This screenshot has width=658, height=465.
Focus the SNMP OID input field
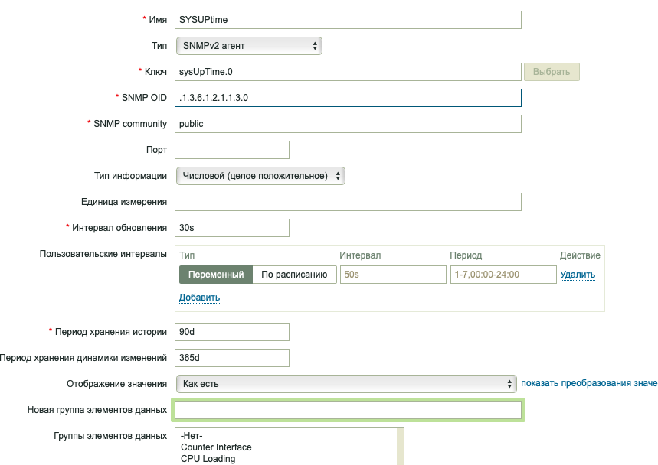[x=348, y=98]
